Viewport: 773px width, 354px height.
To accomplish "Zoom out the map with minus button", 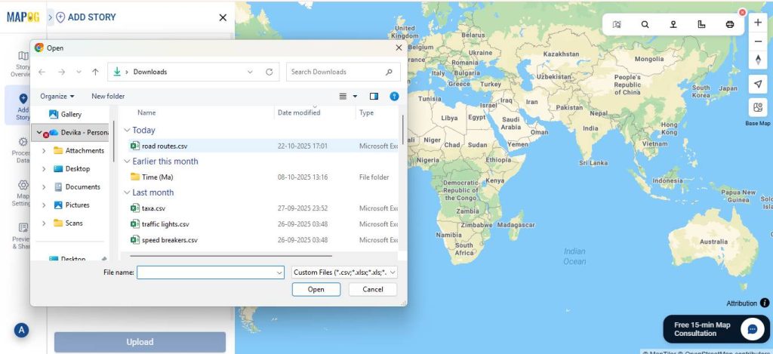I will [758, 42].
